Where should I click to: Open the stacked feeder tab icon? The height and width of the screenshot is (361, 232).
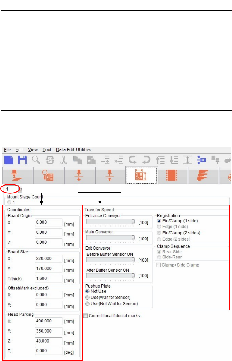click(x=204, y=176)
